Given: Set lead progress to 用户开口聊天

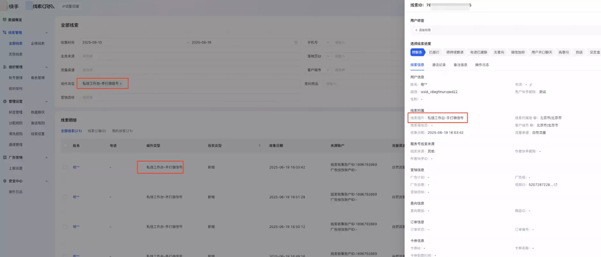Looking at the screenshot, I should pyautogui.click(x=542, y=52).
